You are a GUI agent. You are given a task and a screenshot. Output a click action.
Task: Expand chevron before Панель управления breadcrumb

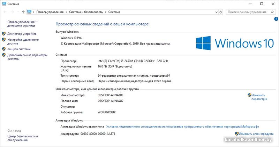(33, 12)
